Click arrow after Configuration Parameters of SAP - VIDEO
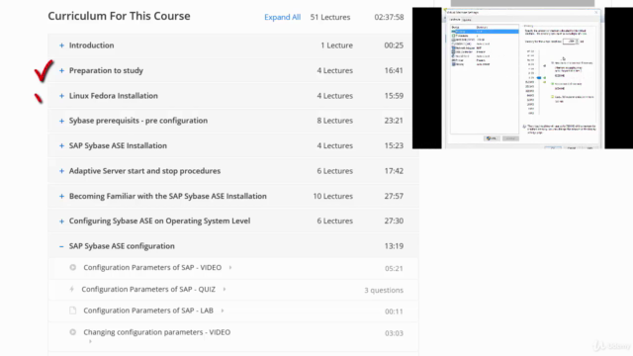 click(x=230, y=268)
